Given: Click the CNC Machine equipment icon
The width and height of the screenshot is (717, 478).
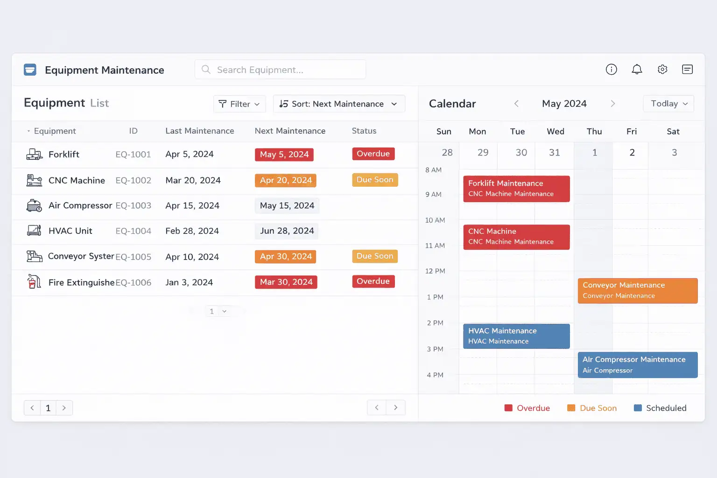Looking at the screenshot, I should click(34, 180).
